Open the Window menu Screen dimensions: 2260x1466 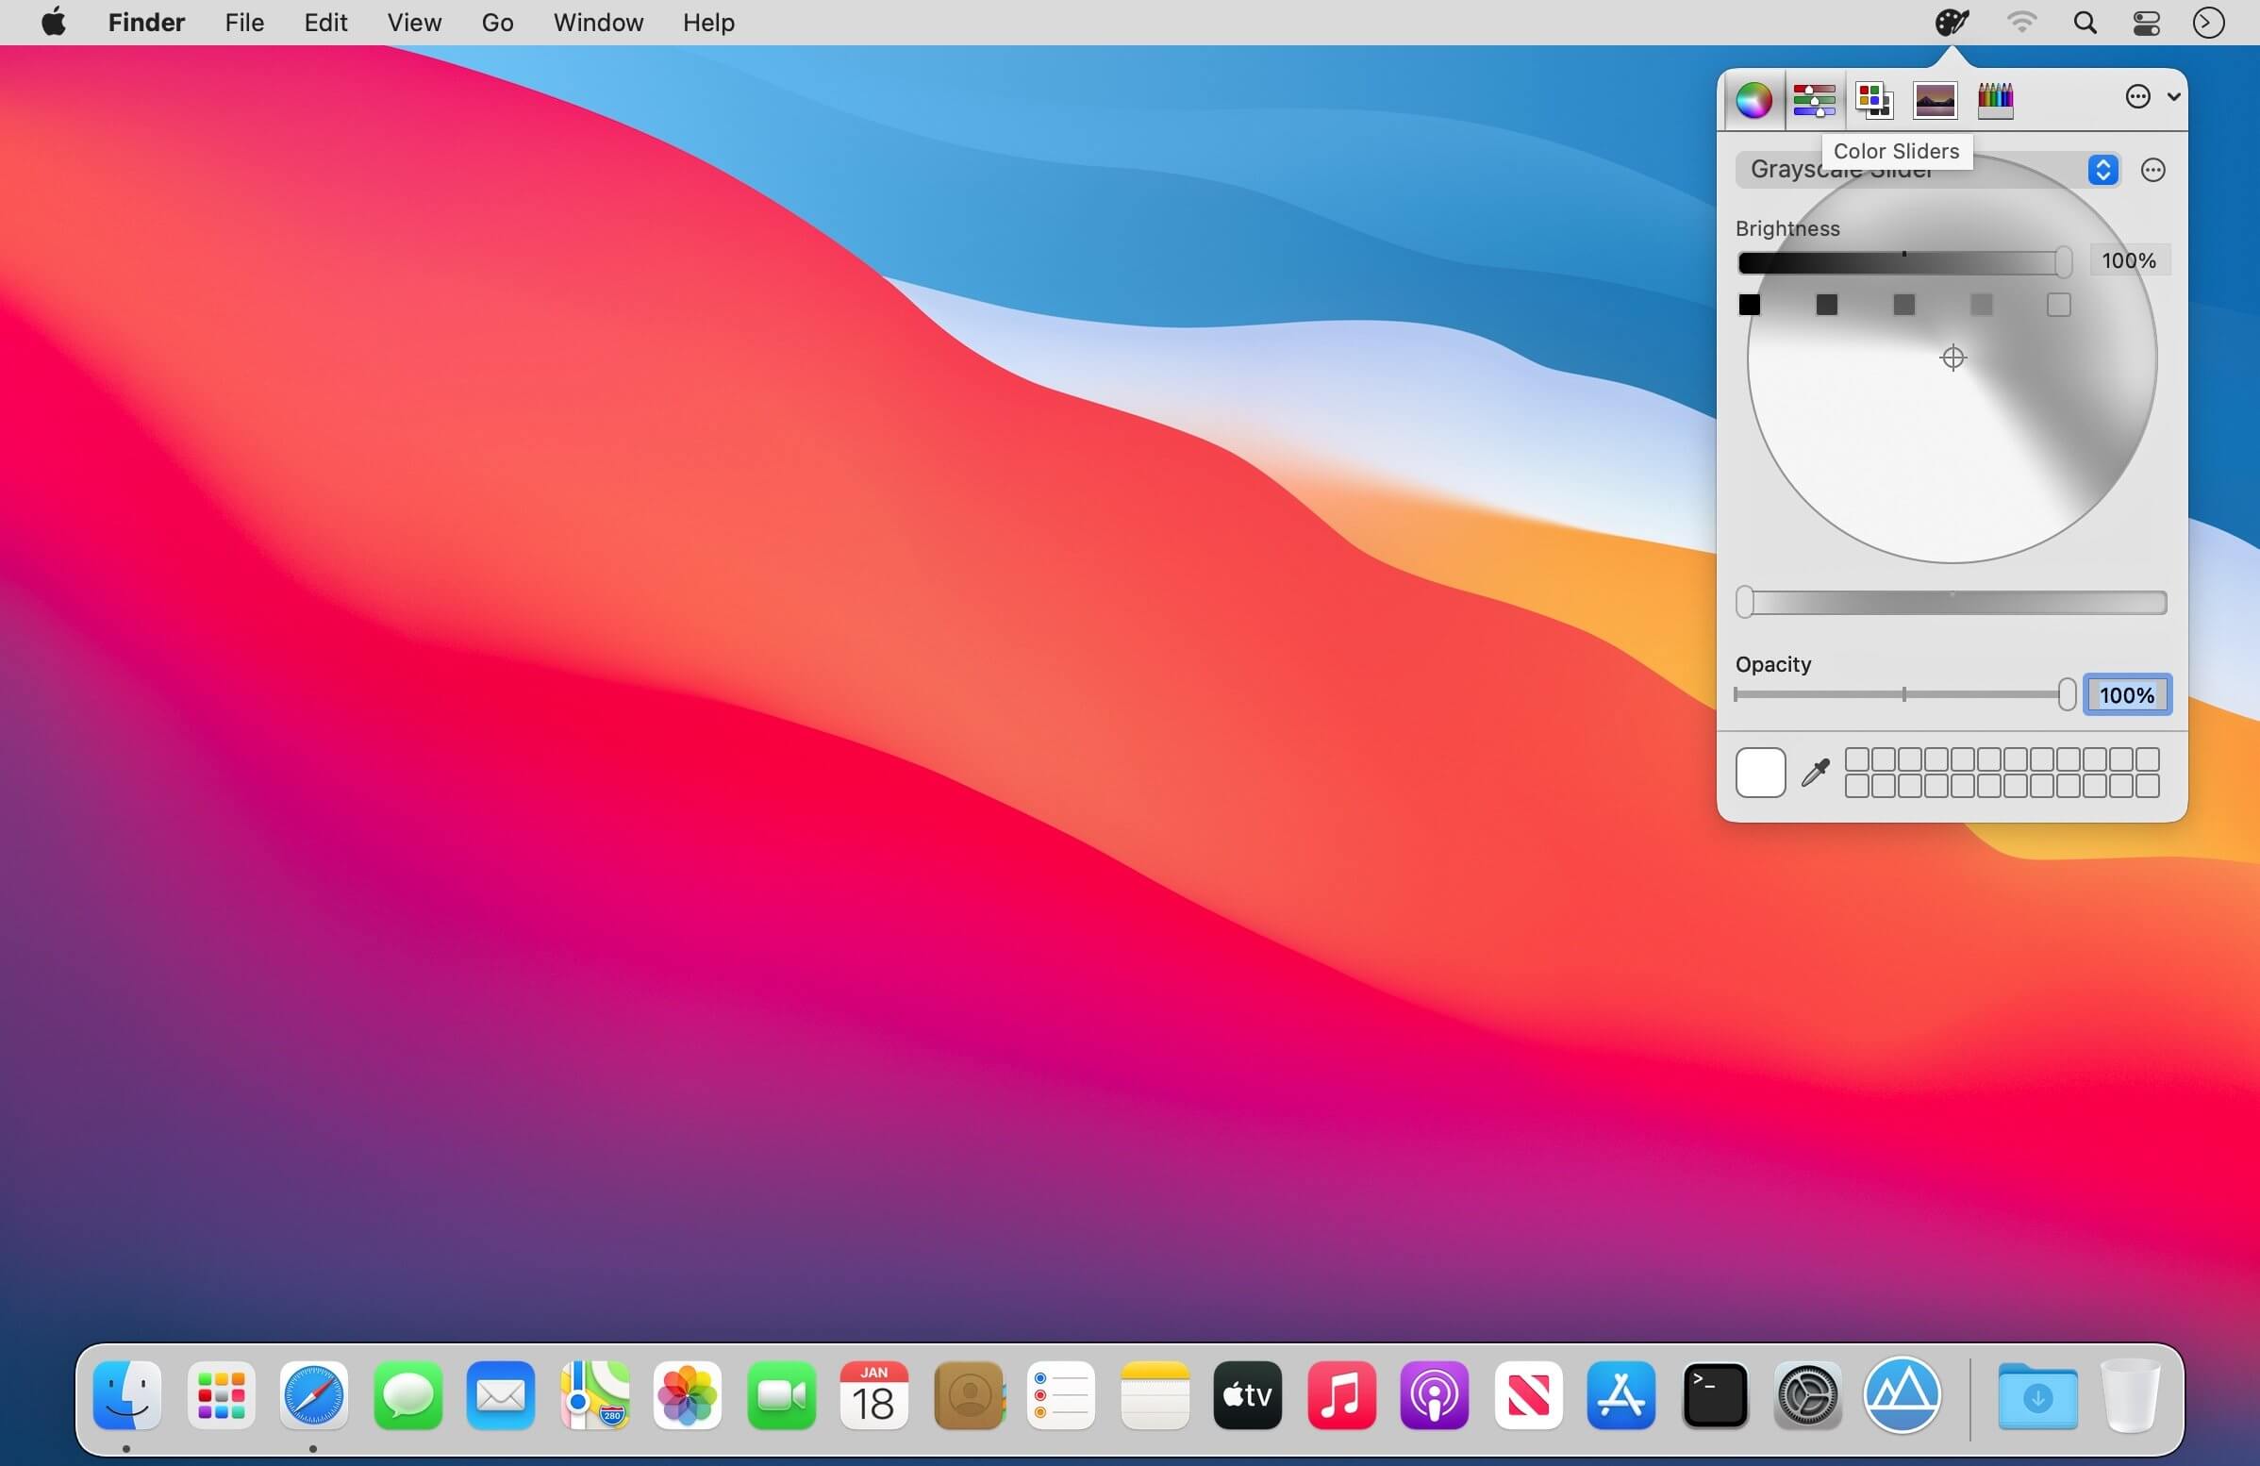[598, 22]
